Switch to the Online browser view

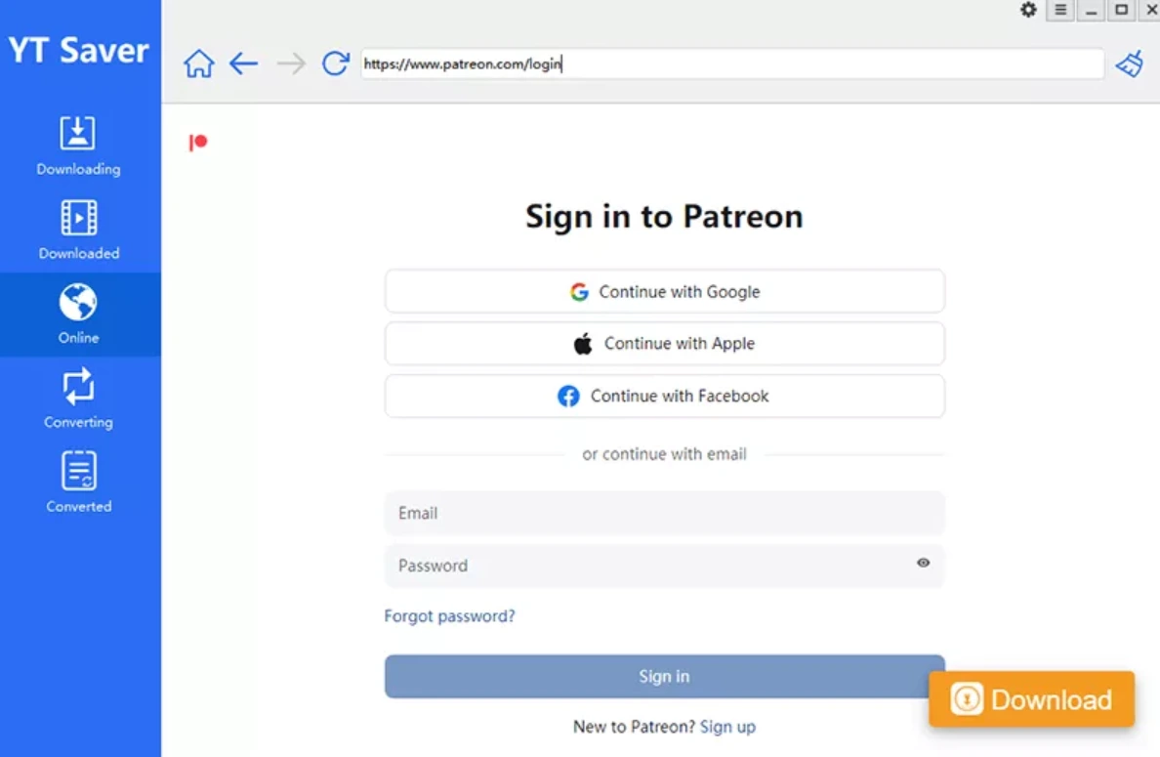pyautogui.click(x=78, y=313)
